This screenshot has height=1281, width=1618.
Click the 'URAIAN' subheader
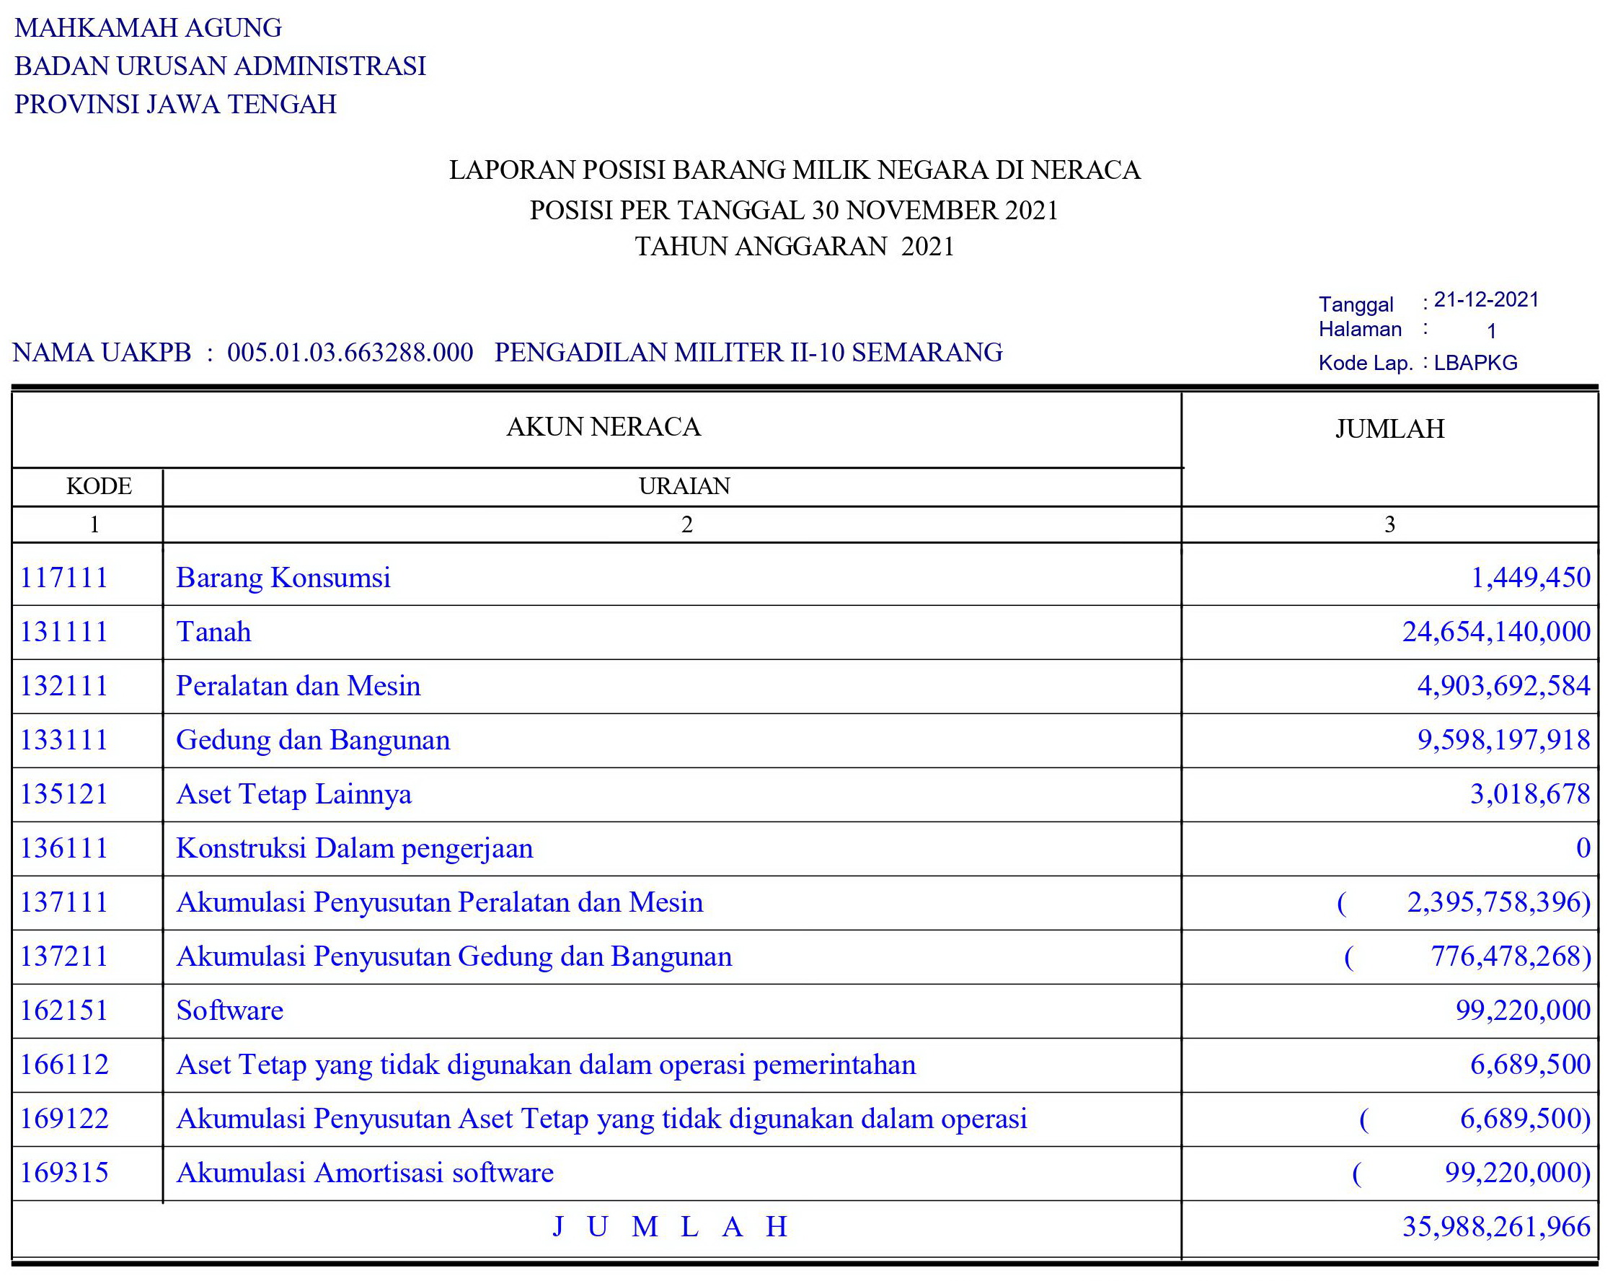tap(684, 486)
